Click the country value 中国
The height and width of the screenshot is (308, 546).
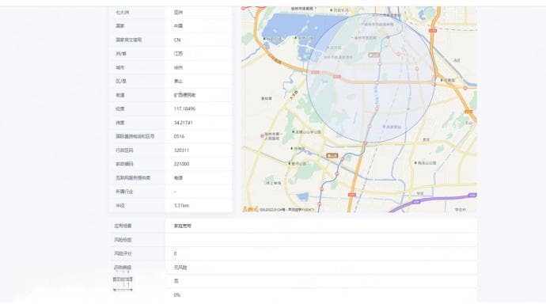[178, 26]
